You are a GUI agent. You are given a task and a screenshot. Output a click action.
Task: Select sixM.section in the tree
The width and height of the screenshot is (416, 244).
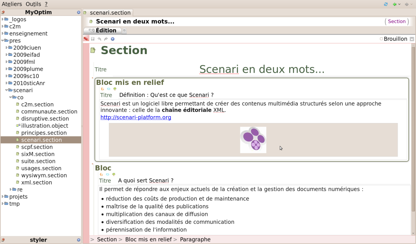38,154
